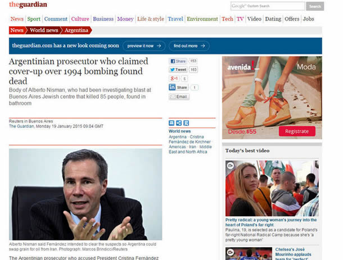
Task: Go to the Culture navigation tab
Action: [x=80, y=19]
